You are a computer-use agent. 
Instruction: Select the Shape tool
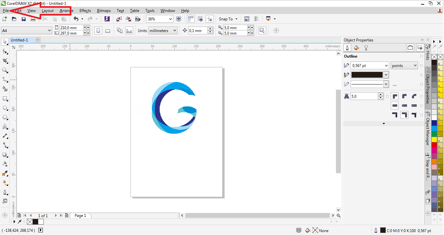[x=5, y=51]
